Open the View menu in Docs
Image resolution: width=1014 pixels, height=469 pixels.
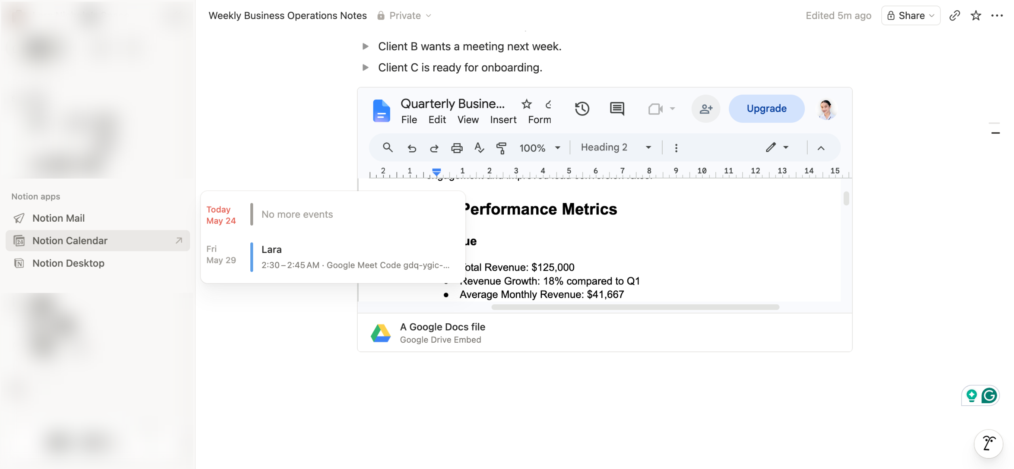pos(468,120)
